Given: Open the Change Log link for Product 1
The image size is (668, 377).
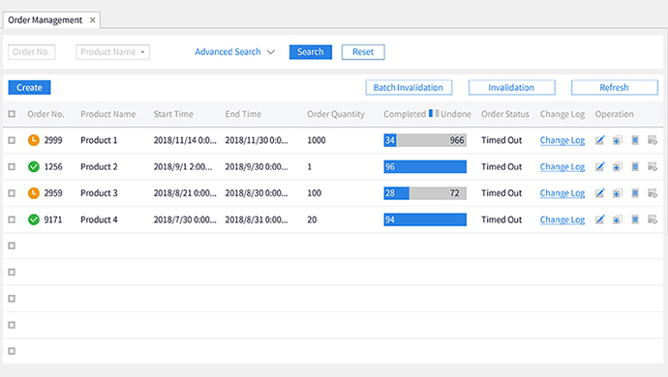Looking at the screenshot, I should [562, 140].
